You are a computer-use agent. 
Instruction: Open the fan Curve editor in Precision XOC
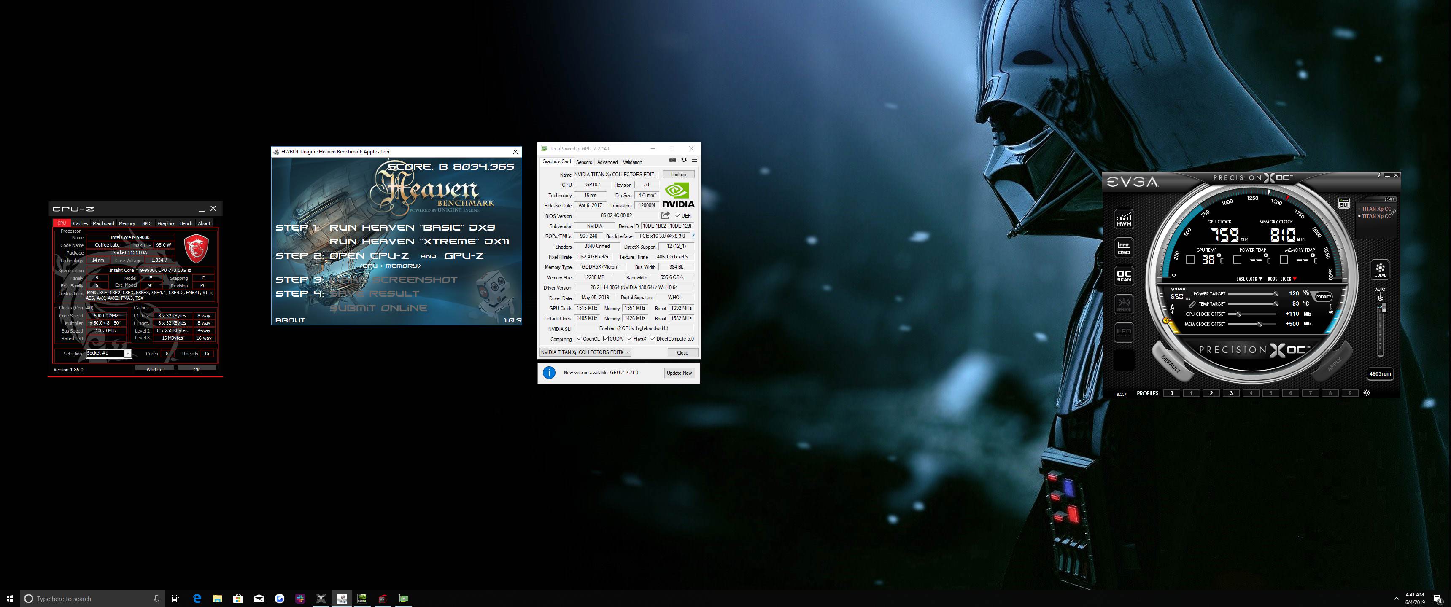[1380, 269]
